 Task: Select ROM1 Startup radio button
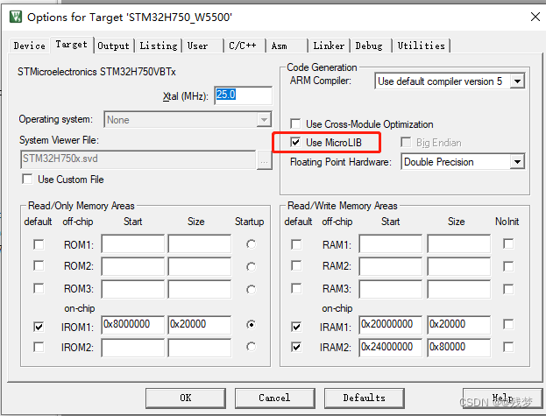pos(251,244)
